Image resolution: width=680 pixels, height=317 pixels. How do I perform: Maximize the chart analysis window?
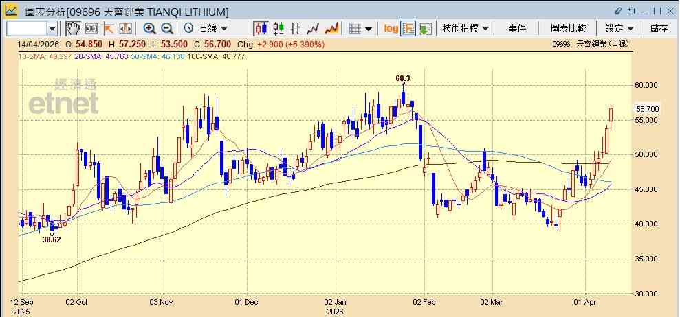pyautogui.click(x=657, y=11)
